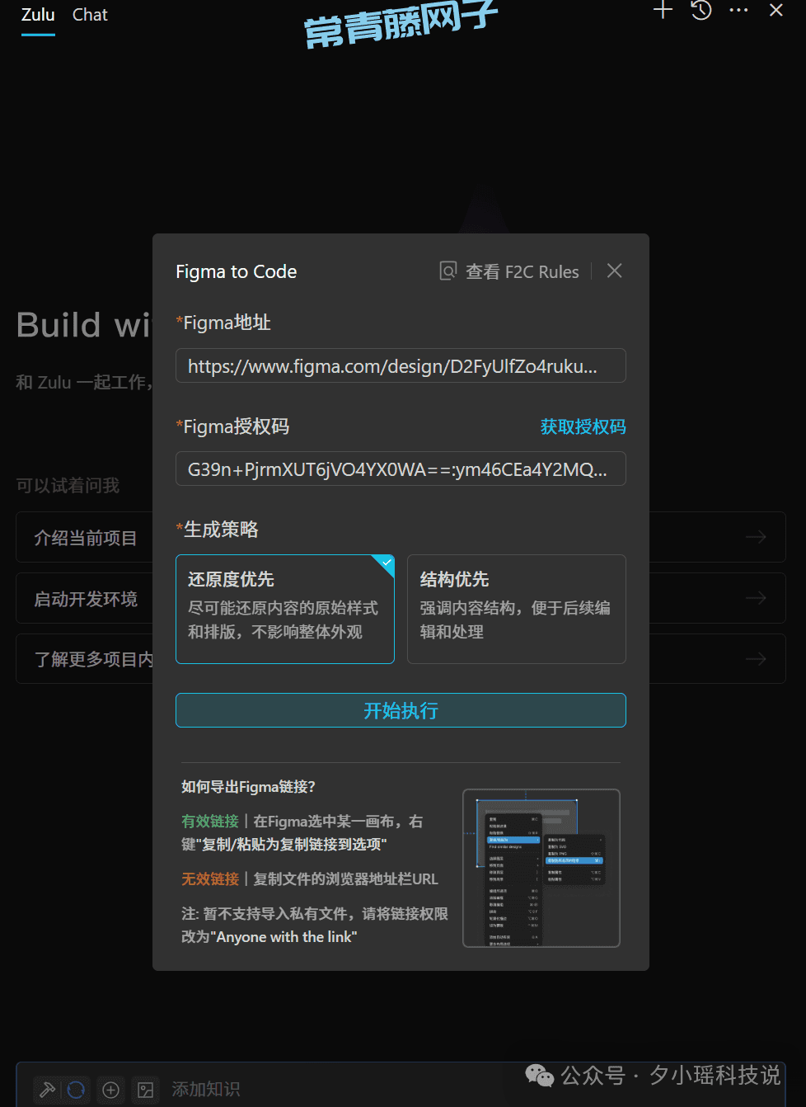The width and height of the screenshot is (806, 1107).
Task: Open 查看 F2C Rules link
Action: click(522, 271)
